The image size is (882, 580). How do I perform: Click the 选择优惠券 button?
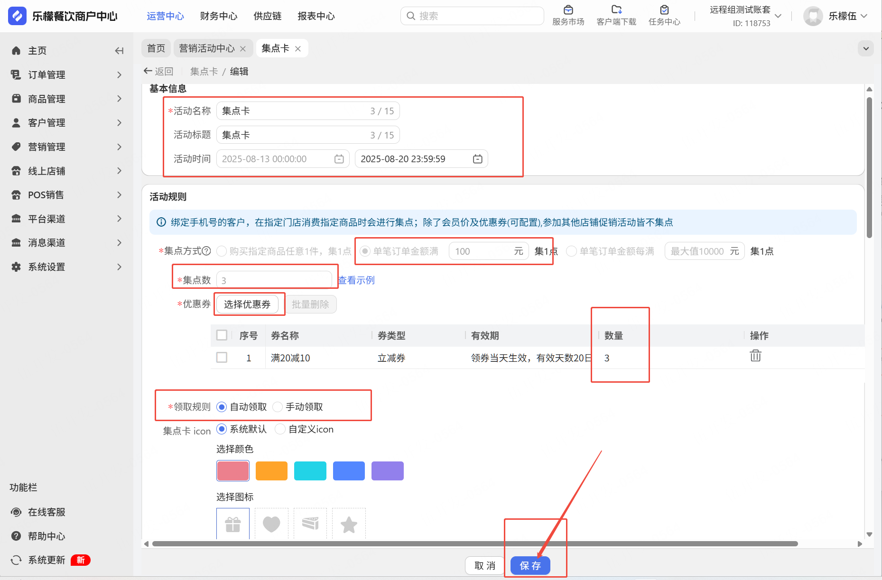[247, 304]
